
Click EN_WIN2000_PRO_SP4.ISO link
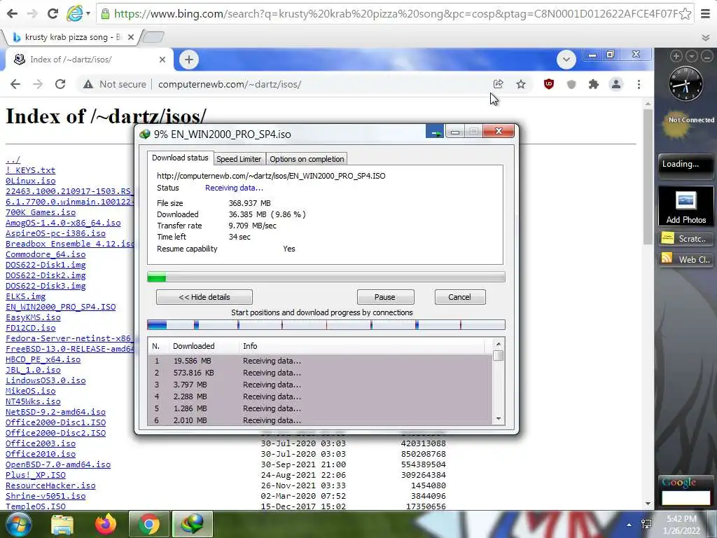click(x=60, y=307)
